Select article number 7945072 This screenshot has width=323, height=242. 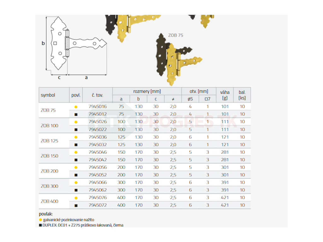(98, 205)
